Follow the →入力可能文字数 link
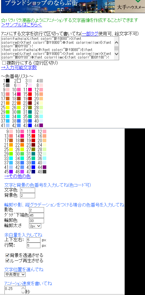The width and height of the screenshot is (145, 295). pos(19,67)
